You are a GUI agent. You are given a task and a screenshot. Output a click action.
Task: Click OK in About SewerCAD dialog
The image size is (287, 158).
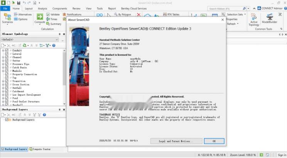214,141
